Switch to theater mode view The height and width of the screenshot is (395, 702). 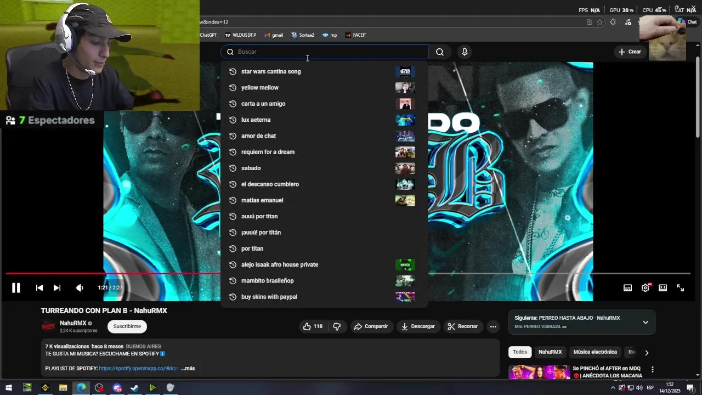pyautogui.click(x=663, y=287)
